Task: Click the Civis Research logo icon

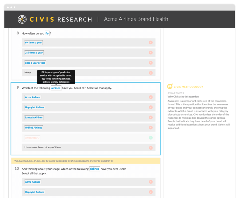Action: 22,19
